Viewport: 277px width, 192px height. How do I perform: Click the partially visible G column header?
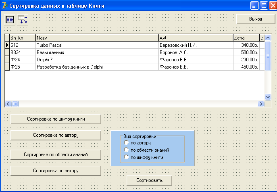tap(262, 38)
